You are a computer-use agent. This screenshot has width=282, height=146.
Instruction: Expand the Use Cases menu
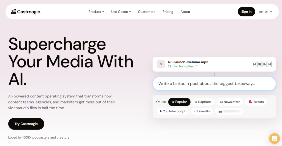(121, 12)
